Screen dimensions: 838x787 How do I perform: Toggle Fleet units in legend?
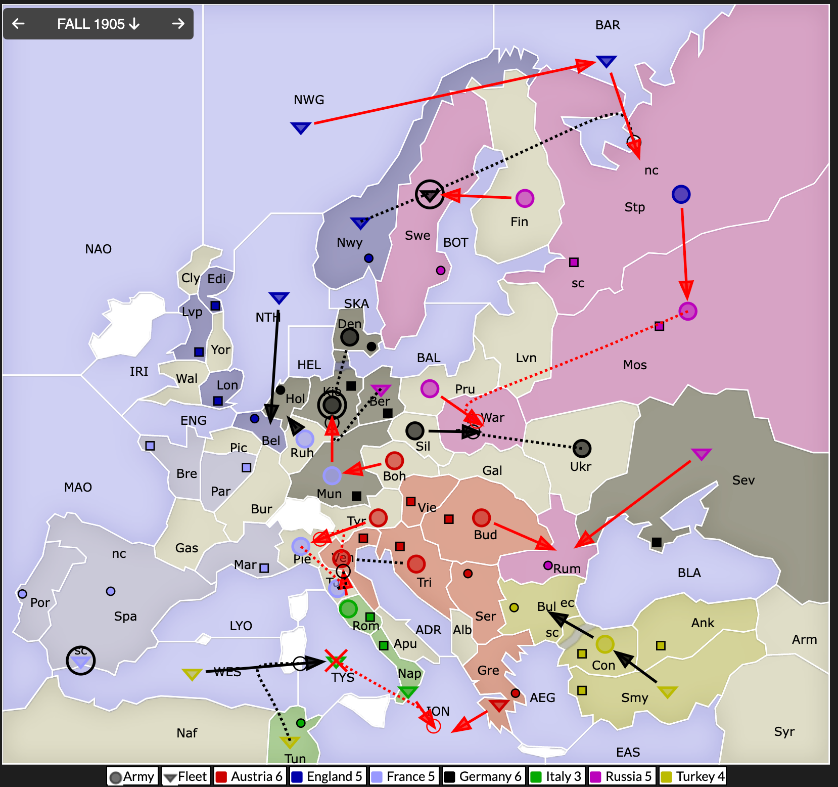tap(185, 776)
